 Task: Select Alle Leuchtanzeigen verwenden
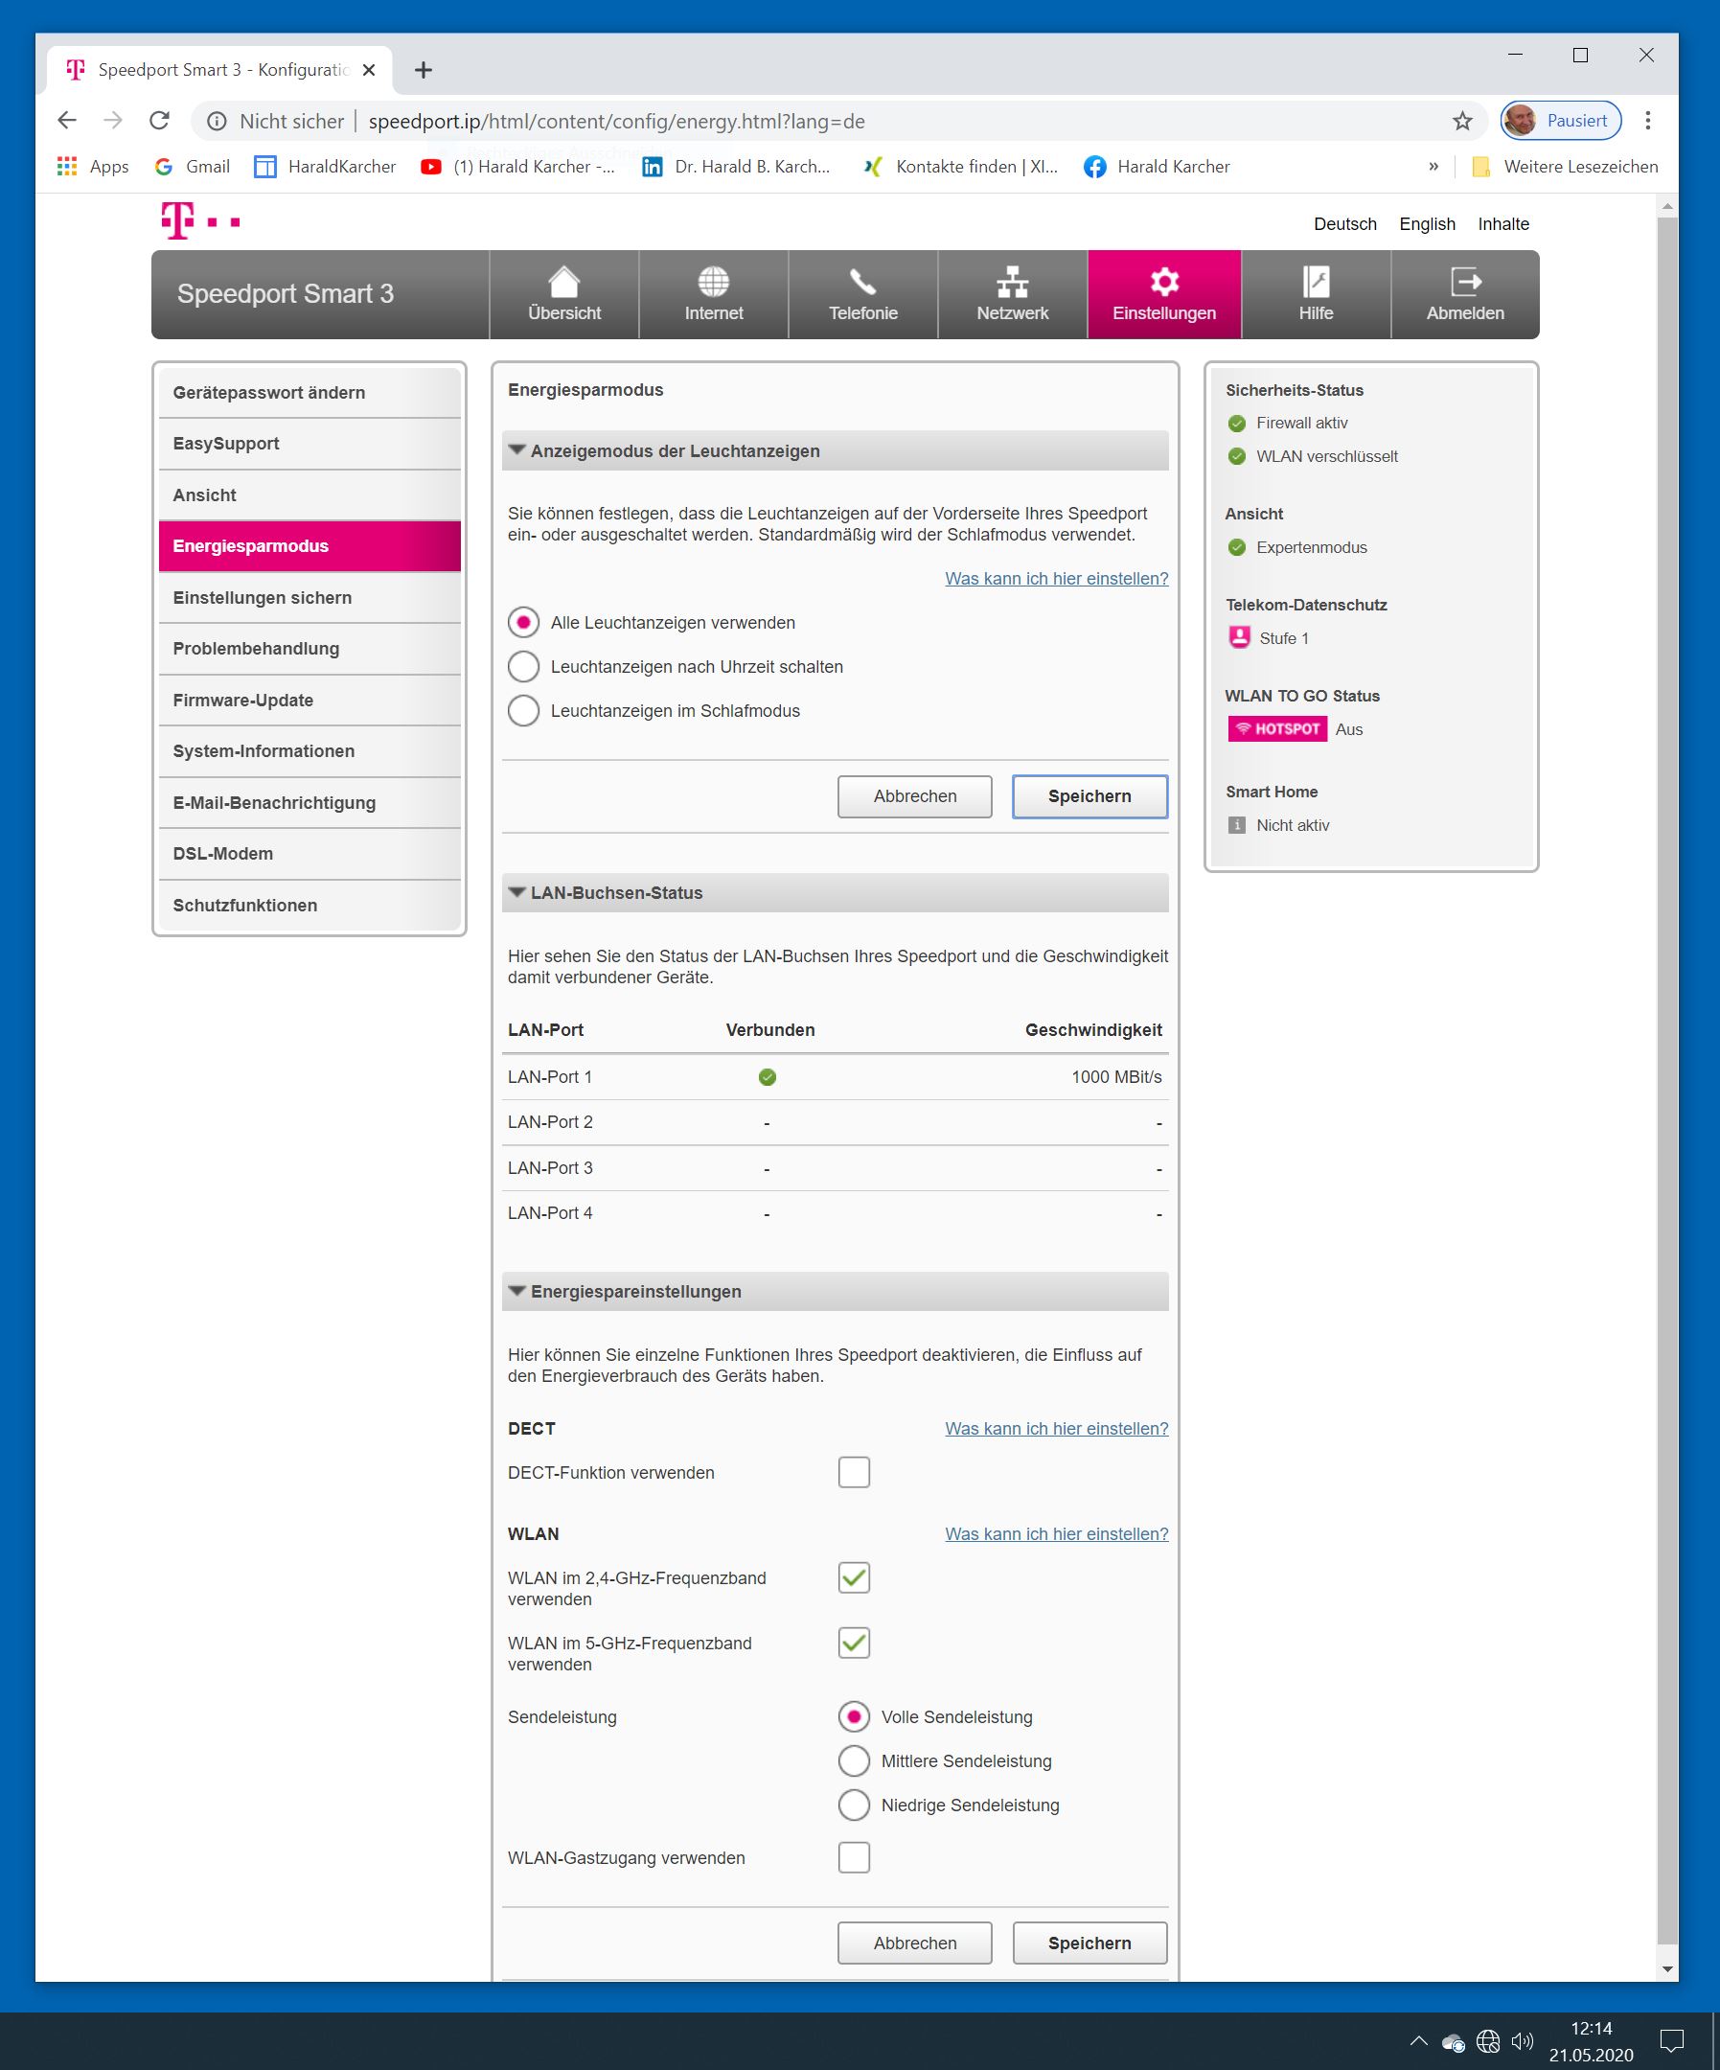pos(523,622)
